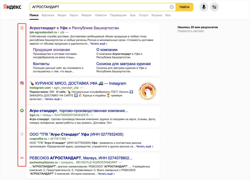The height and width of the screenshot is (180, 250).
Task: Click the ЗА zachestnyibiznes favicon
Action: (22, 158)
